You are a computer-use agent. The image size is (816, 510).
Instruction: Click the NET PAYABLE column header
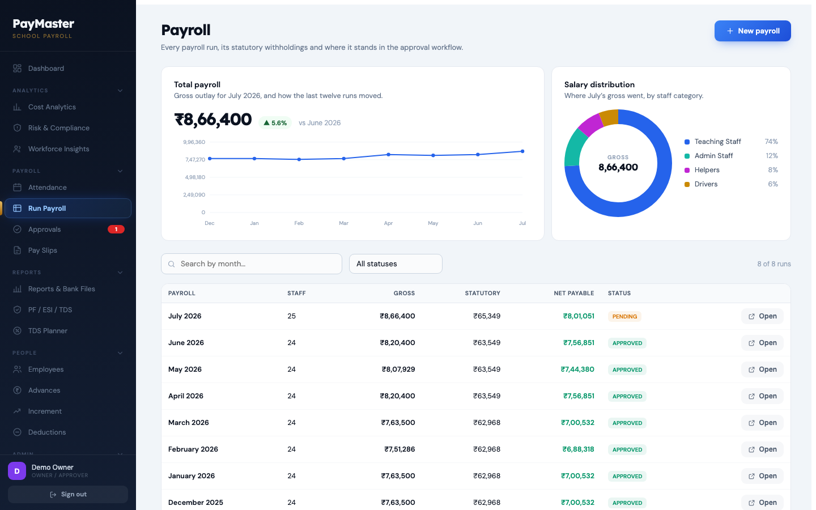pos(574,294)
